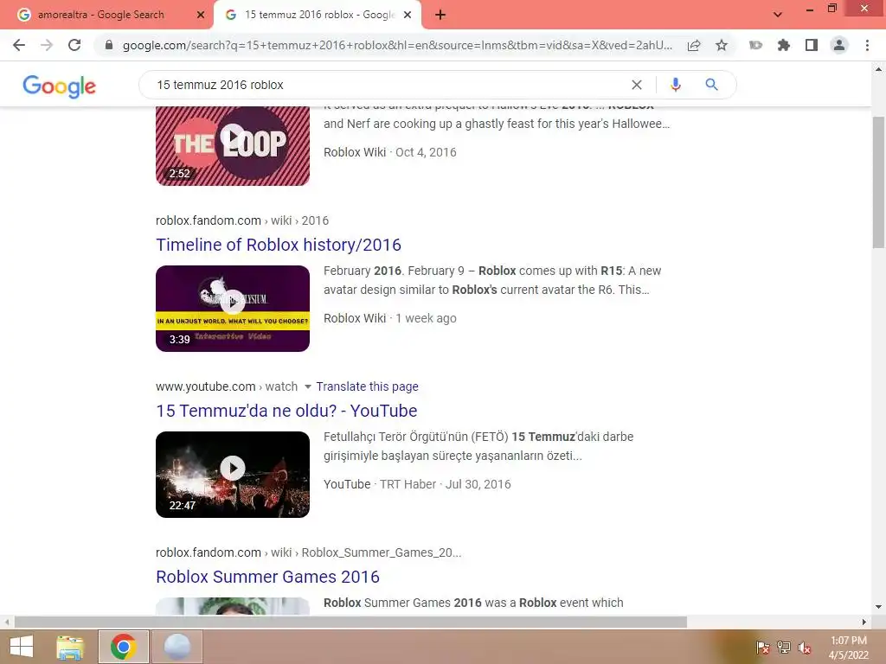
Task: Click 'Roblox Wiki · 1 week ago' text
Action: pos(390,318)
